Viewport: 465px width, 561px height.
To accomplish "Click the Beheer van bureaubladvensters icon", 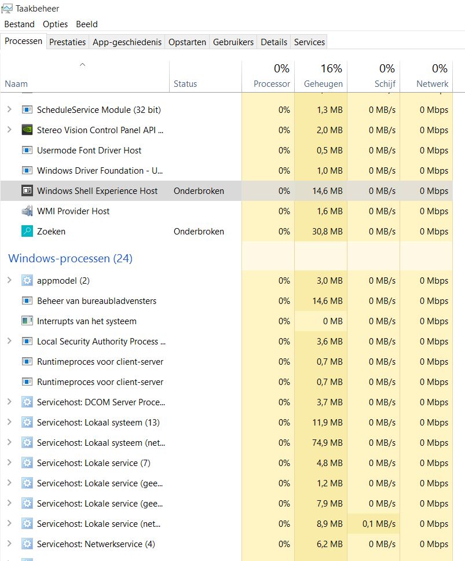I will 27,301.
